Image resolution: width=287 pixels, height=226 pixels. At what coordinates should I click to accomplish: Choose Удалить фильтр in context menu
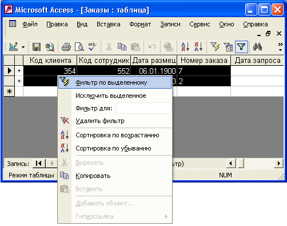(x=115, y=121)
